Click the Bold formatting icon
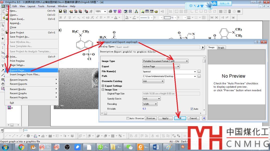The width and height of the screenshot is (270, 151). 60,18
